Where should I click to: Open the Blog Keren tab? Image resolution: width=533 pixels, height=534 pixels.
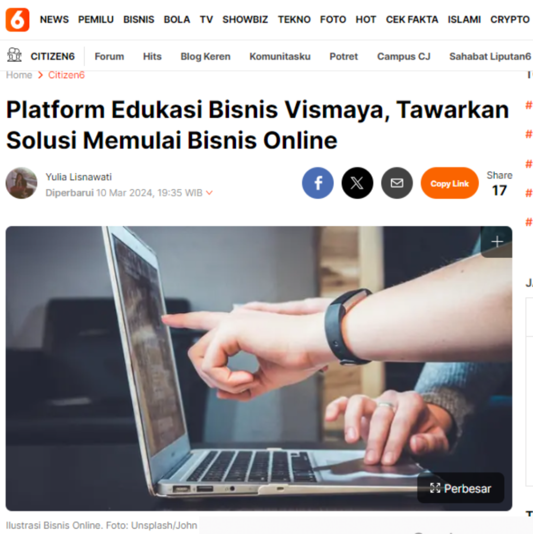[x=205, y=56]
